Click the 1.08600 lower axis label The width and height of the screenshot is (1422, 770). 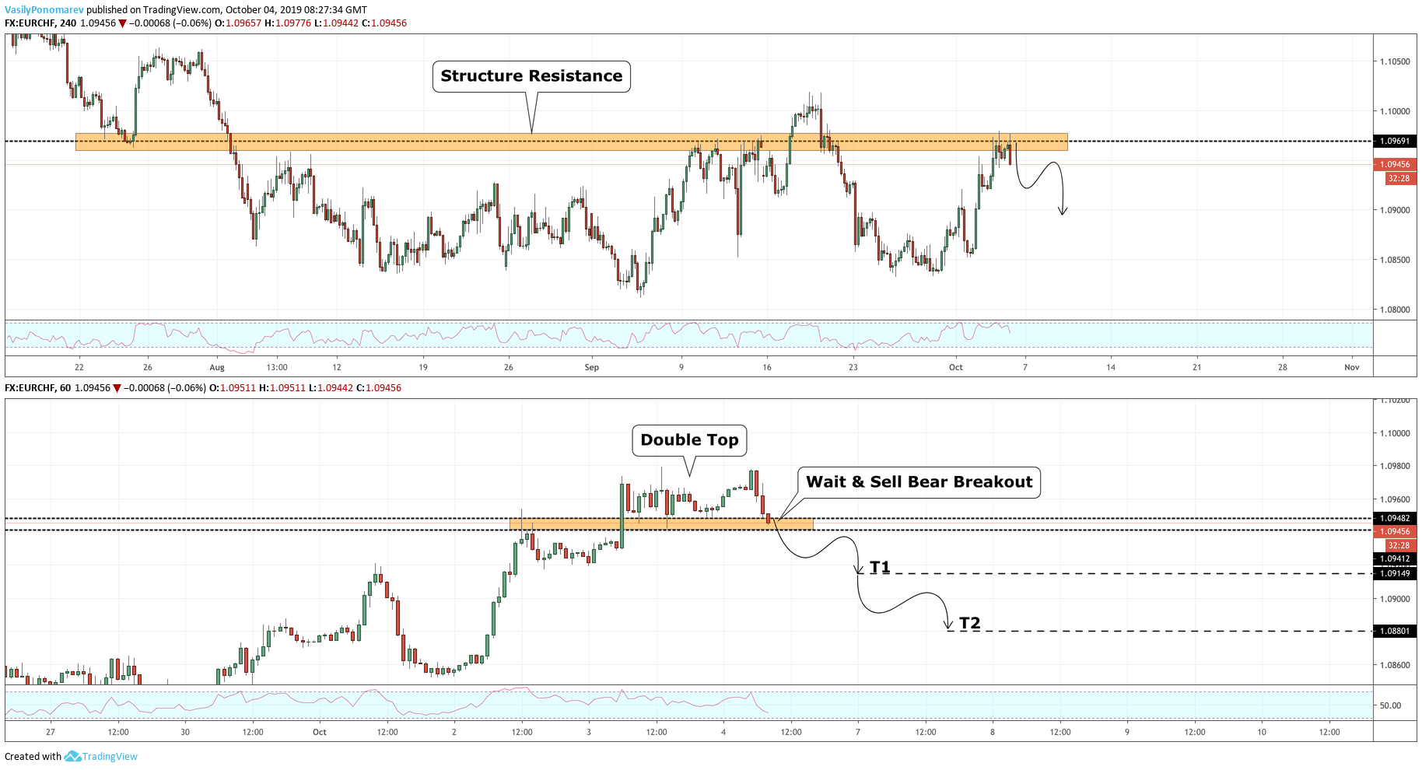click(x=1395, y=665)
